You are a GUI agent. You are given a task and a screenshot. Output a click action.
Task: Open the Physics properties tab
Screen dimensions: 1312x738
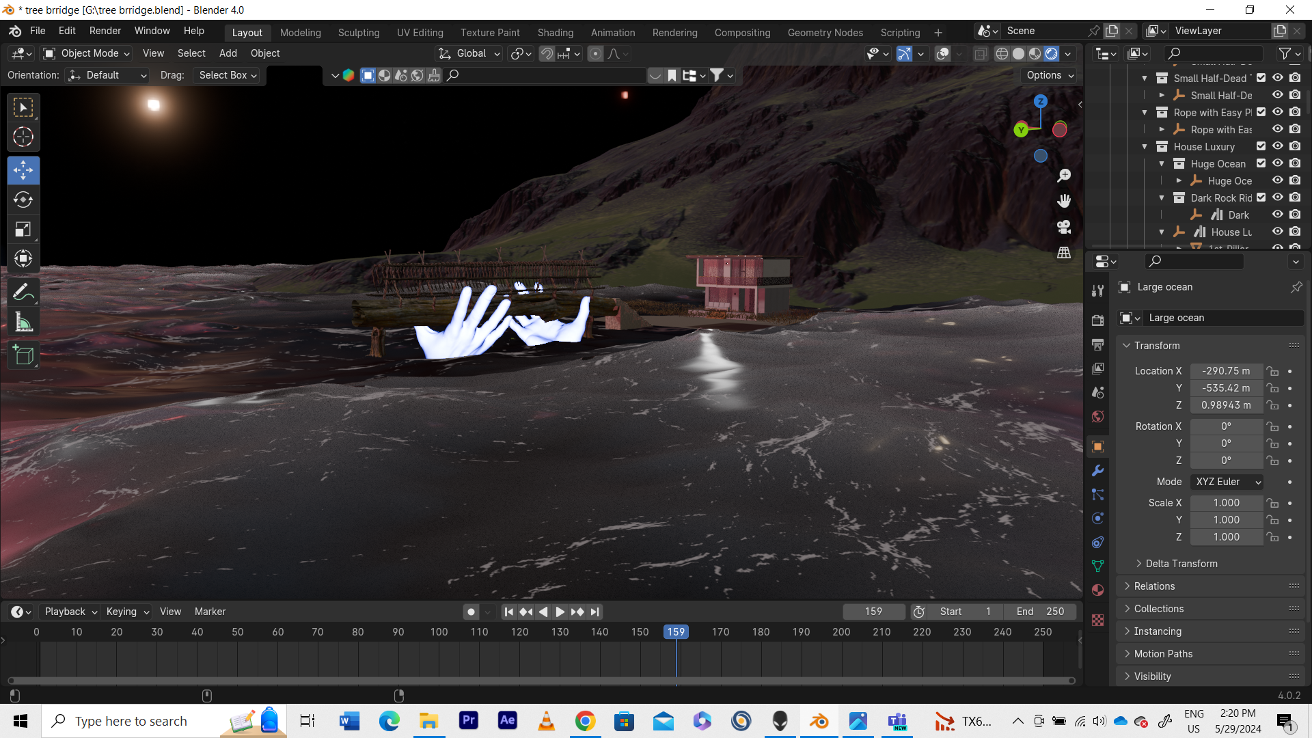[1098, 519]
